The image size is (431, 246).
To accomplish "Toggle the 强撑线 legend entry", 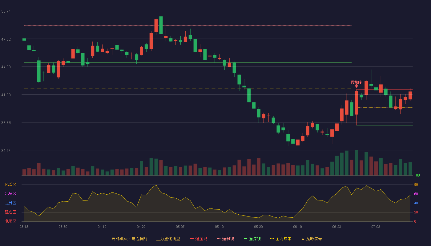I will click(252, 239).
